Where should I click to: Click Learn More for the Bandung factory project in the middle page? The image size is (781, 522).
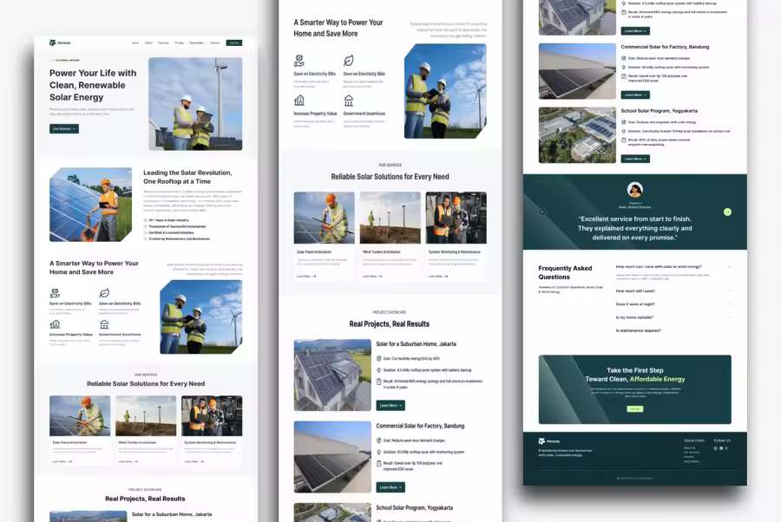coord(390,487)
